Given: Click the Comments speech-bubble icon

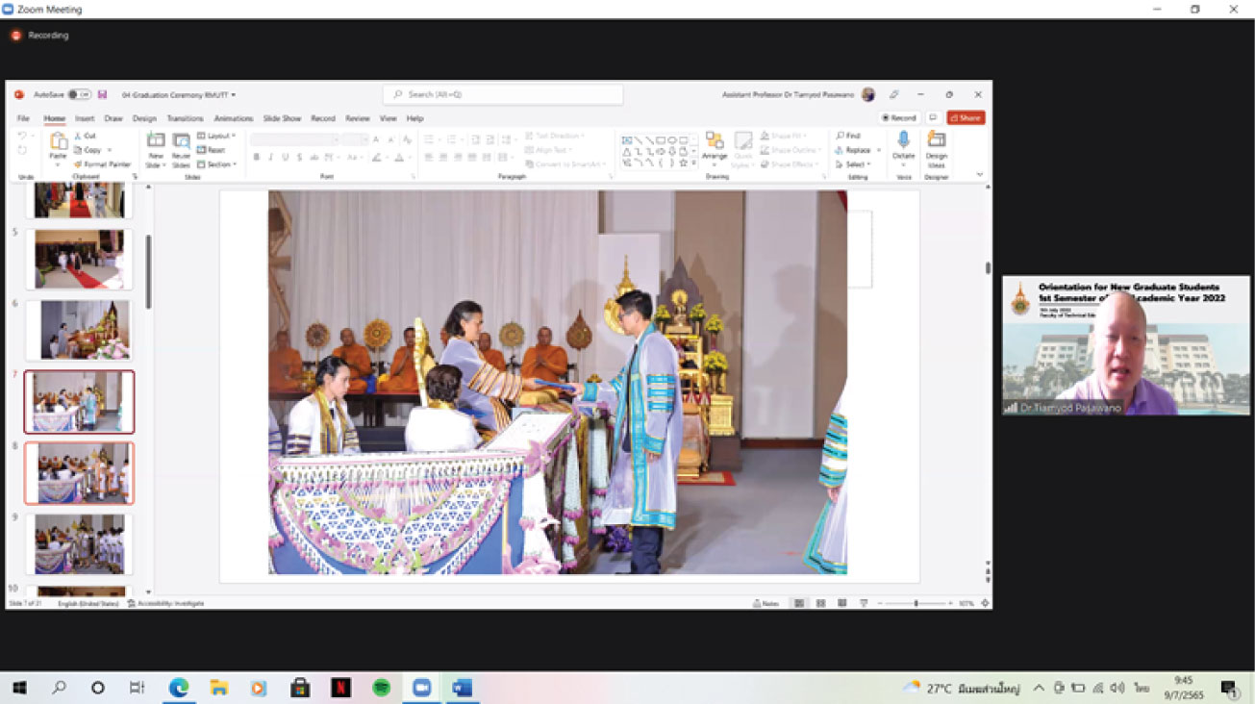Looking at the screenshot, I should (x=933, y=117).
